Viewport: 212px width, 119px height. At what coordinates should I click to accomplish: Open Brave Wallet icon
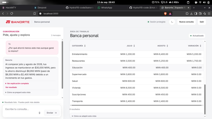[200, 13]
